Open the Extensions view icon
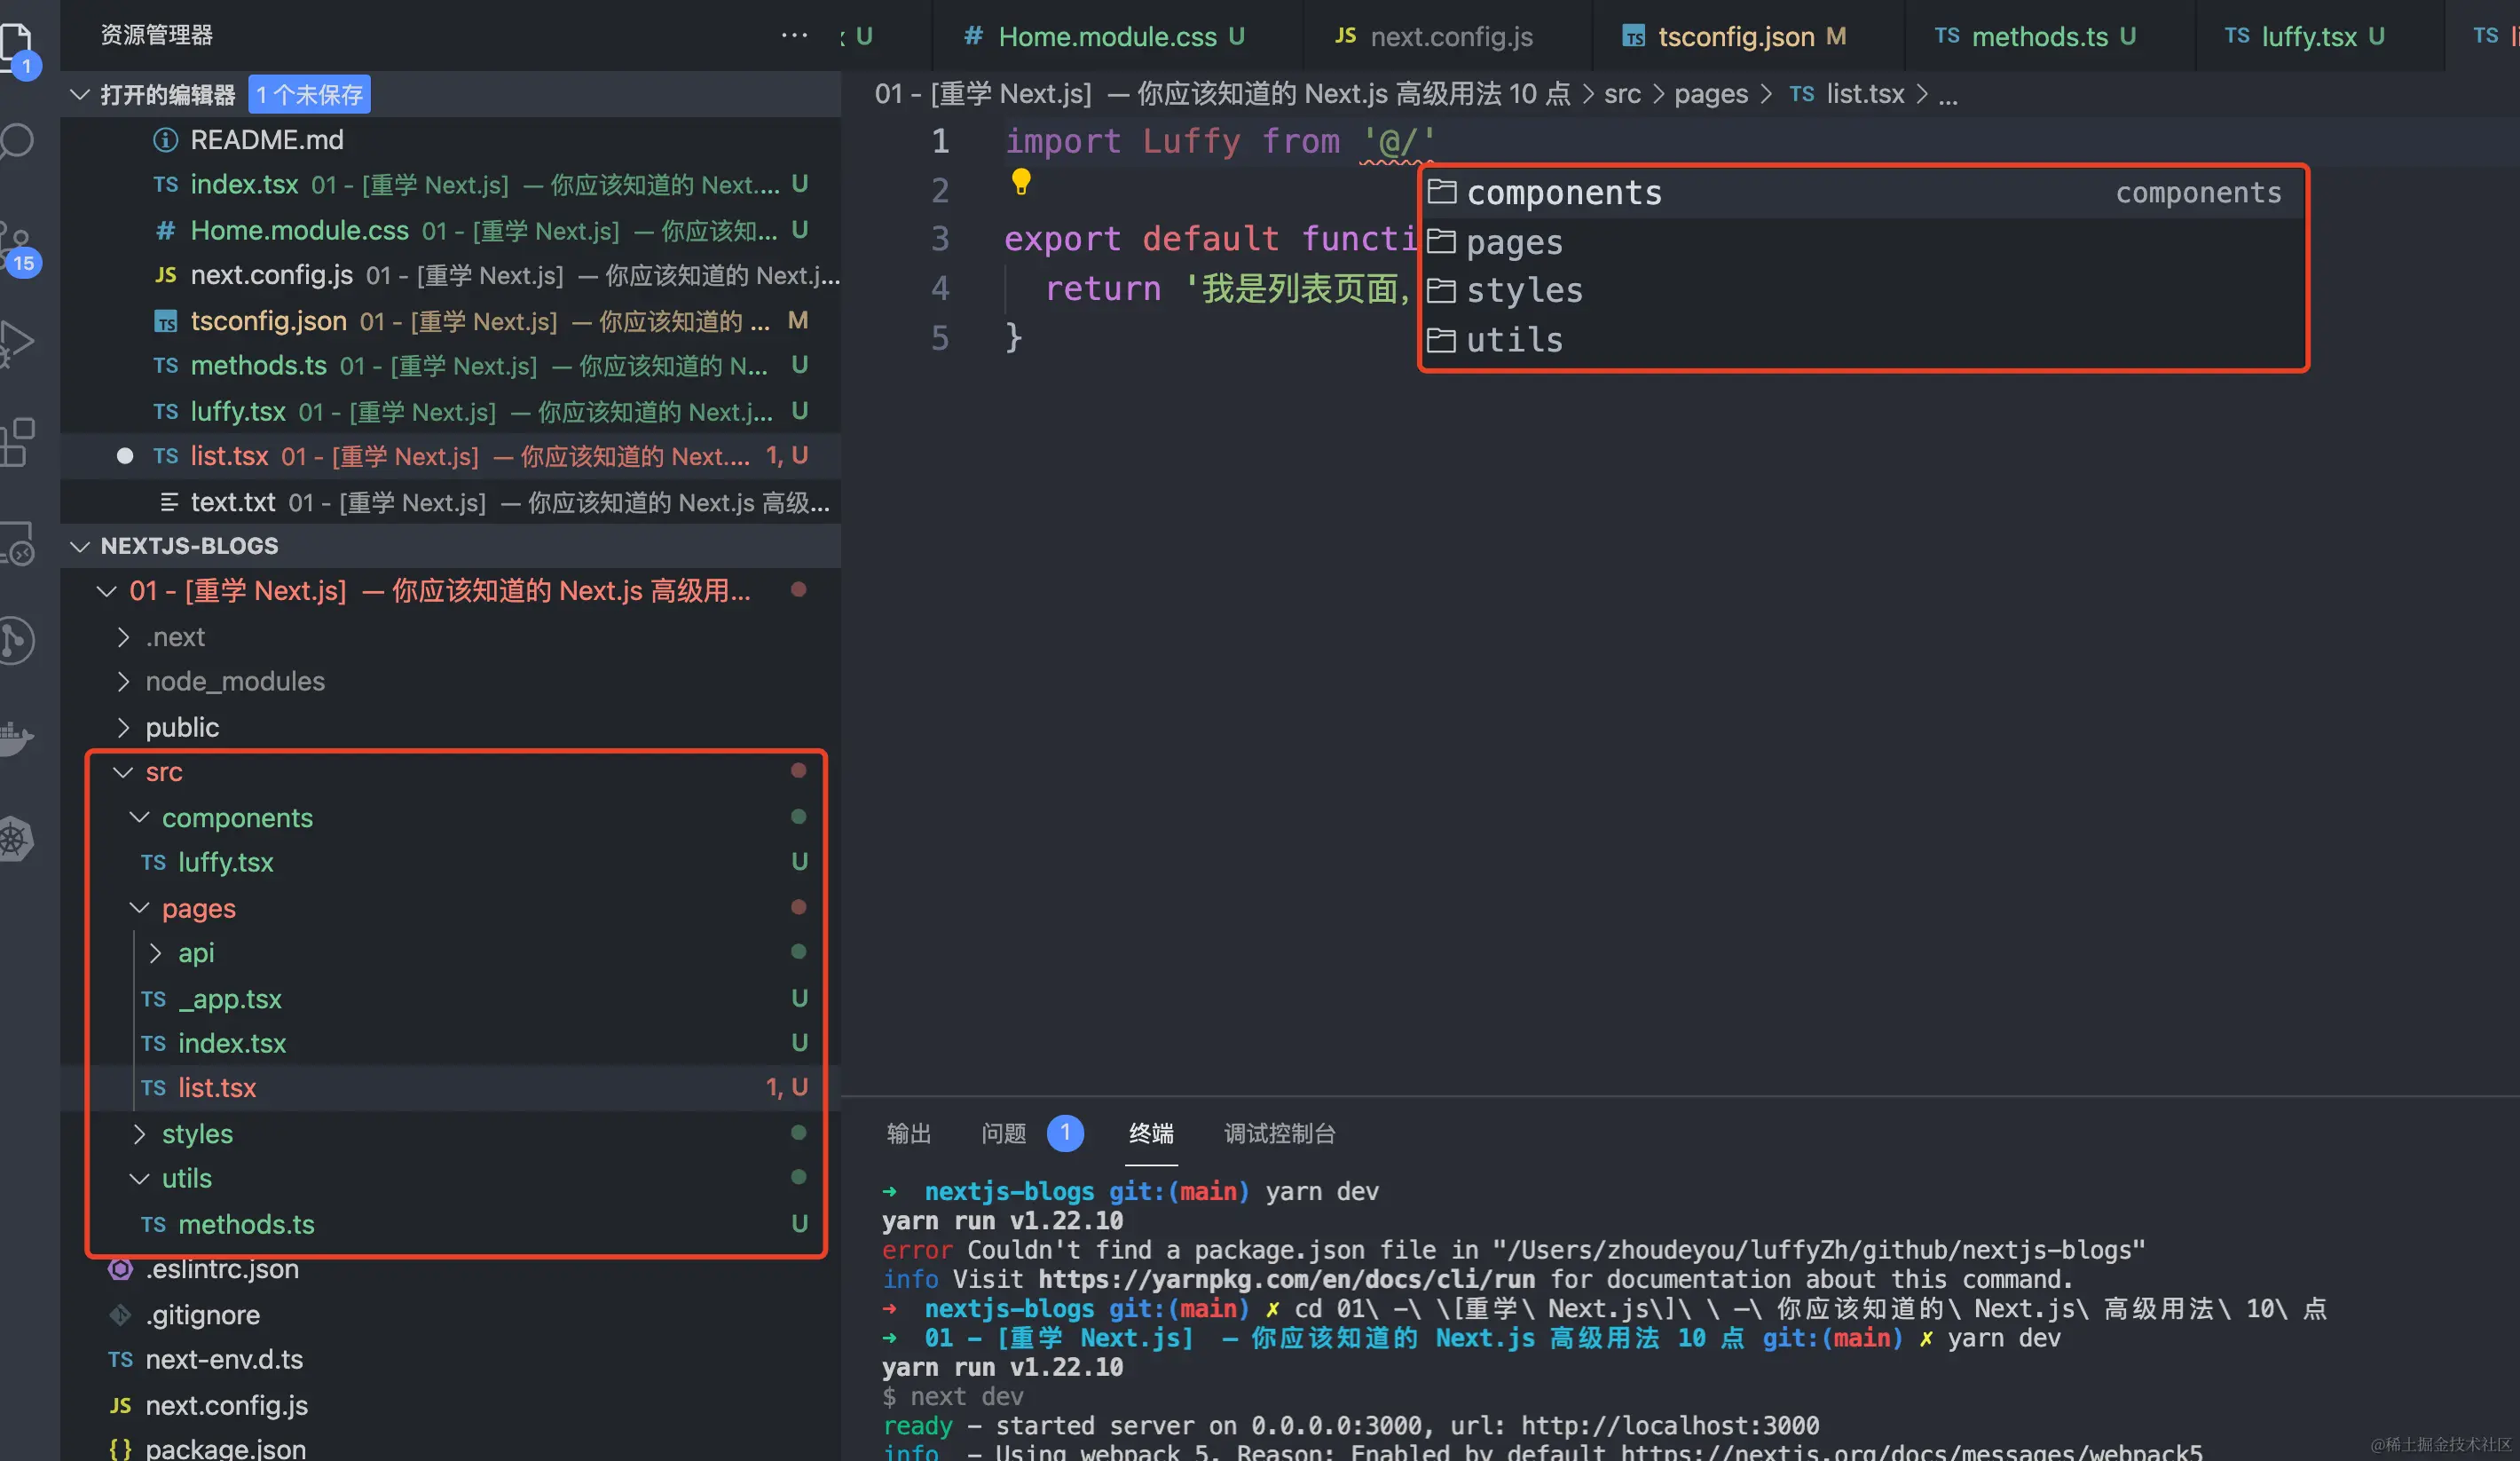Viewport: 2520px width, 1461px height. [x=18, y=442]
